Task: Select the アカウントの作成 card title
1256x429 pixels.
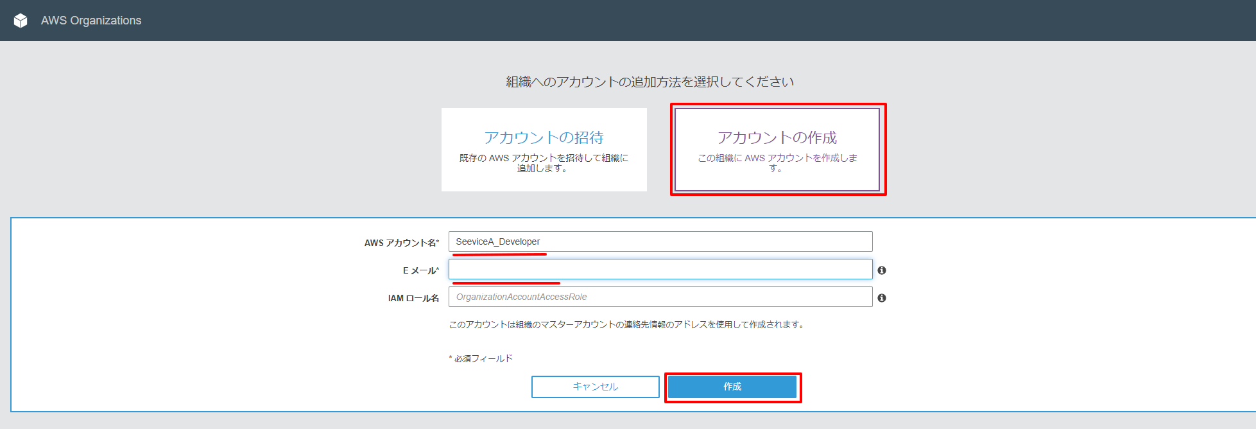Action: point(777,137)
